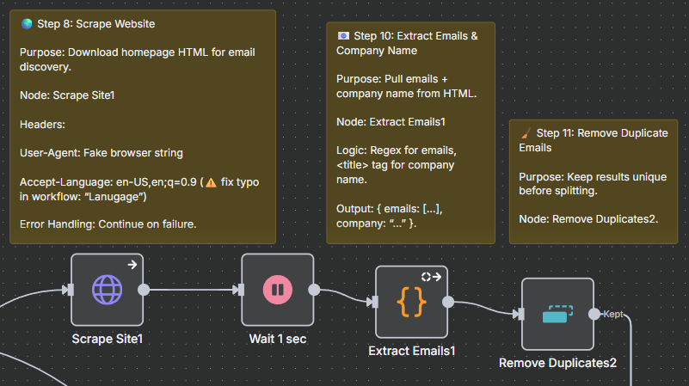Click the Wait 1 sec node label

click(x=278, y=339)
